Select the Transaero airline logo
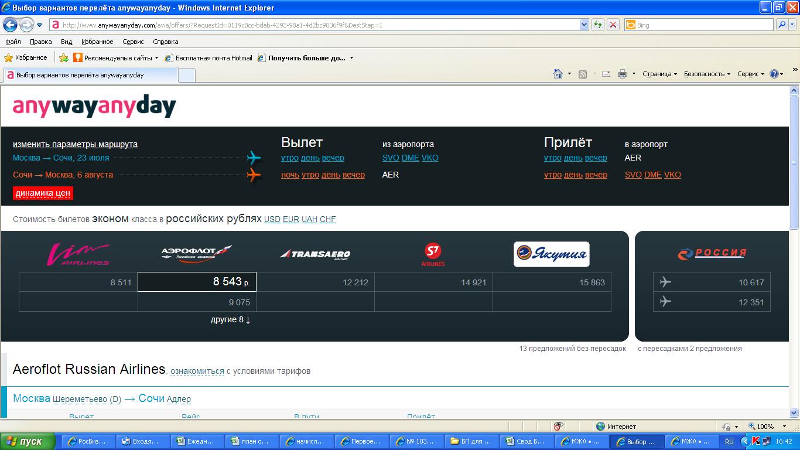 [315, 254]
